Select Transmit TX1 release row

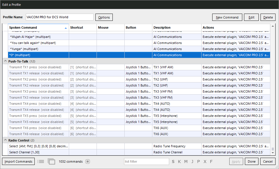coord(139,74)
